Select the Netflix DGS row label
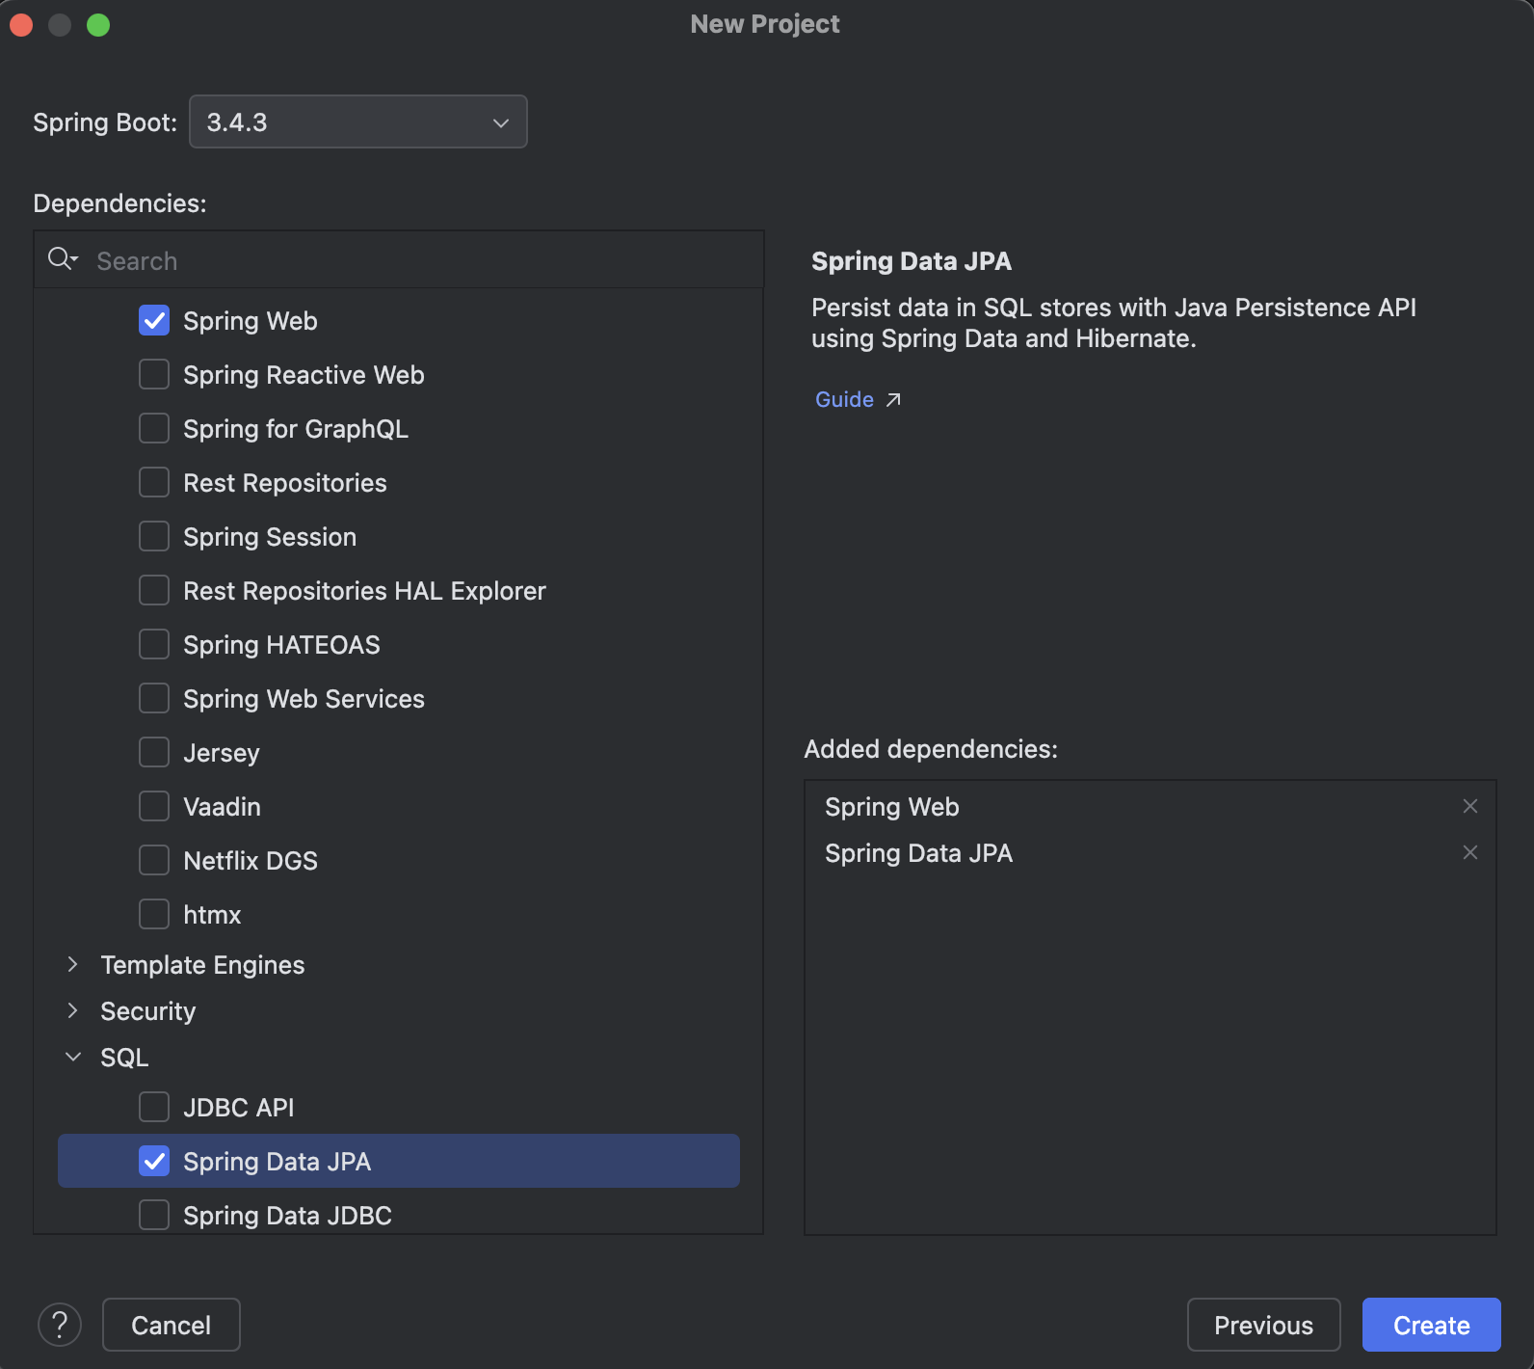 [x=251, y=860]
